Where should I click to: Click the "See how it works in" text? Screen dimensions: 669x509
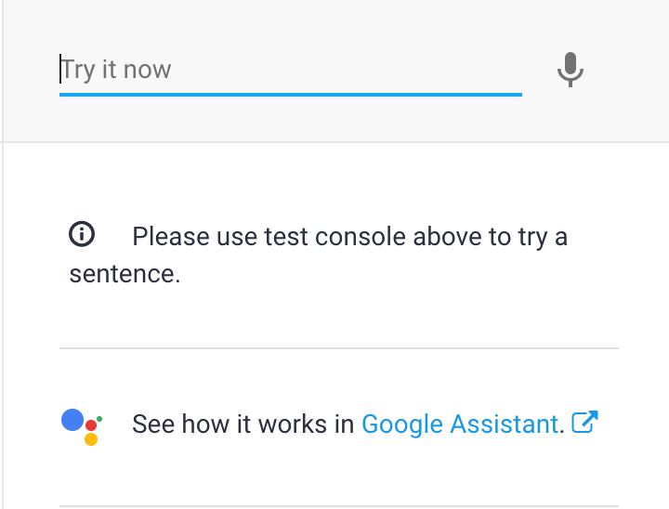pyautogui.click(x=243, y=424)
